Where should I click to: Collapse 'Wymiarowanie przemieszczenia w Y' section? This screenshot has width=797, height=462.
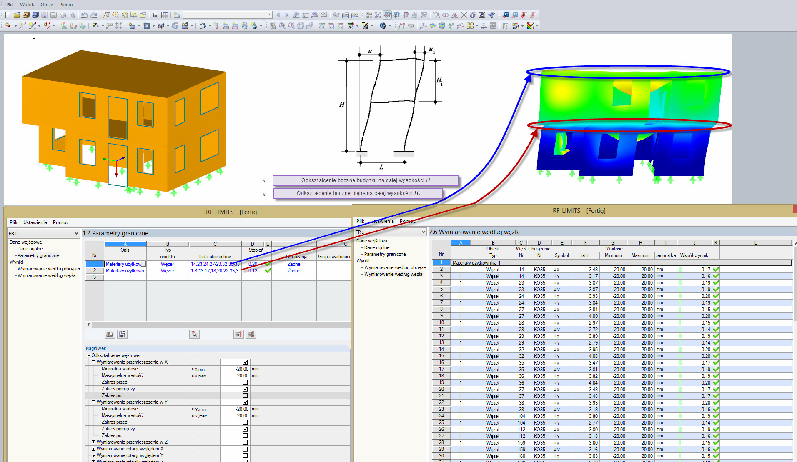[x=94, y=402]
